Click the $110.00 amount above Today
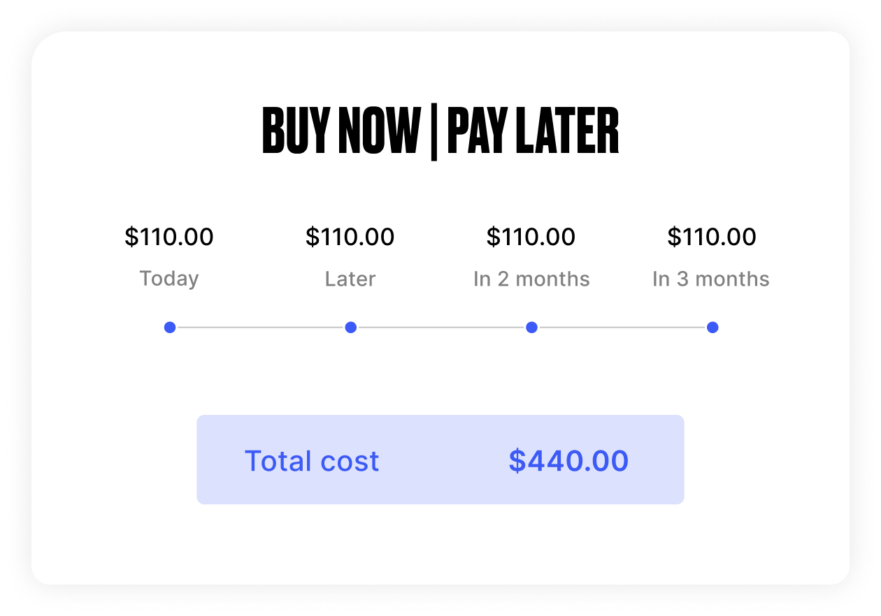Viewport: 881px width, 616px height. [x=169, y=237]
